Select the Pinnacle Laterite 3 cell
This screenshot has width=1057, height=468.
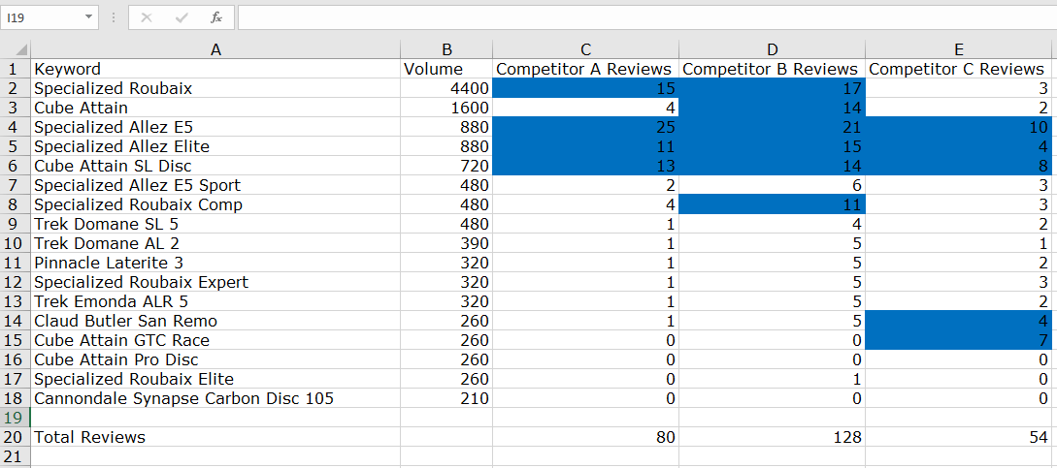(215, 263)
